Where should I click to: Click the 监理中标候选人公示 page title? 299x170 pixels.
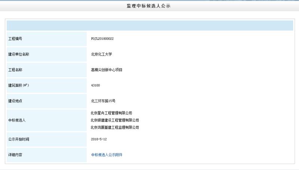click(149, 6)
